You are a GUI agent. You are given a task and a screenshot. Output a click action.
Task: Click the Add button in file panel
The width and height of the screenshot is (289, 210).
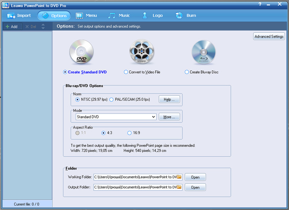click(x=13, y=27)
